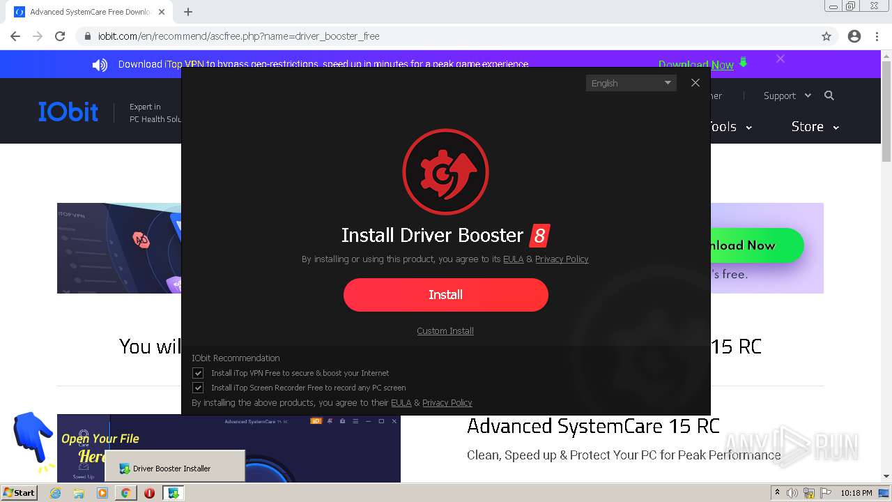The width and height of the screenshot is (892, 502).
Task: Open the Custom Install link
Action: pos(445,330)
